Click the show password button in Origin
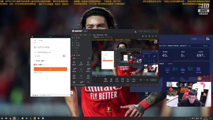Image resolution: width=213 pixels, height=120 pixels. [x=64, y=56]
